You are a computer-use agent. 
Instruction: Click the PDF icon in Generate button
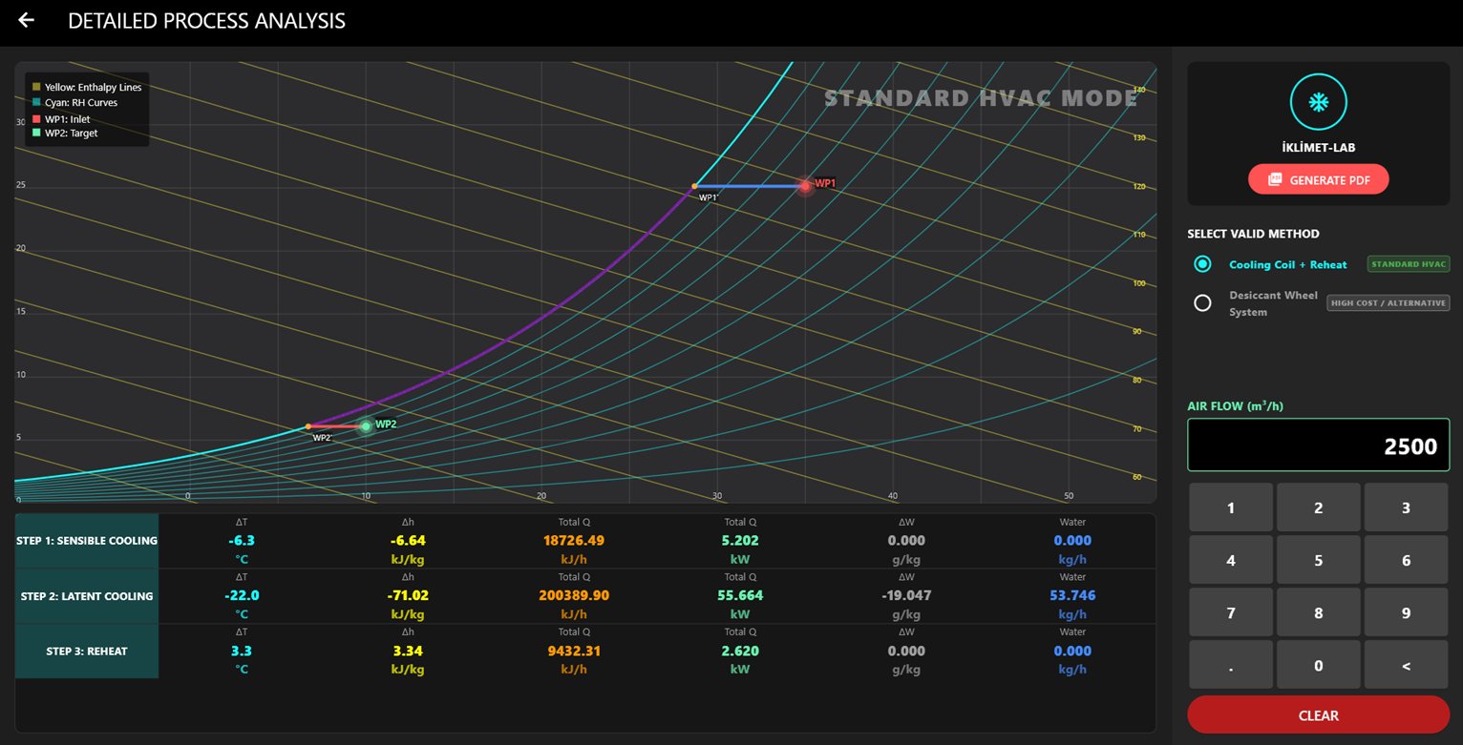[x=1274, y=179]
